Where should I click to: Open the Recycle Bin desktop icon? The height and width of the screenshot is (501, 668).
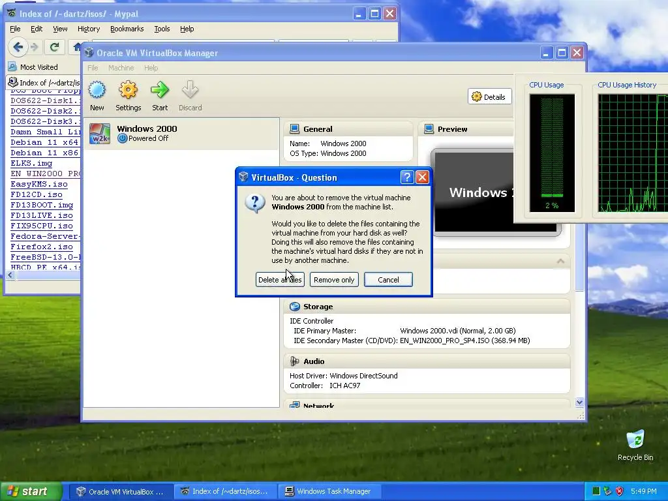pos(635,445)
